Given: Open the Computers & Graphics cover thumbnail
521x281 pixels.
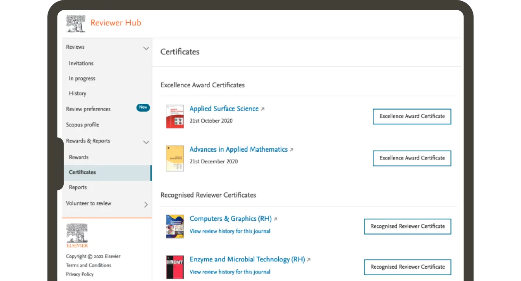Looking at the screenshot, I should 174,226.
